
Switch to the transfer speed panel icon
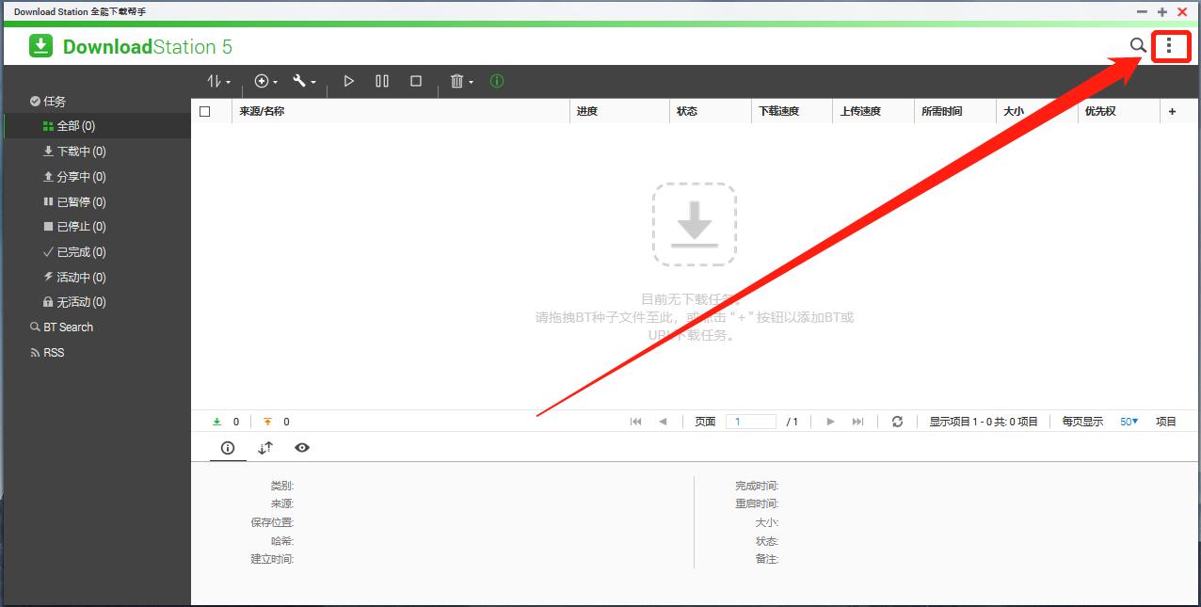[x=264, y=448]
